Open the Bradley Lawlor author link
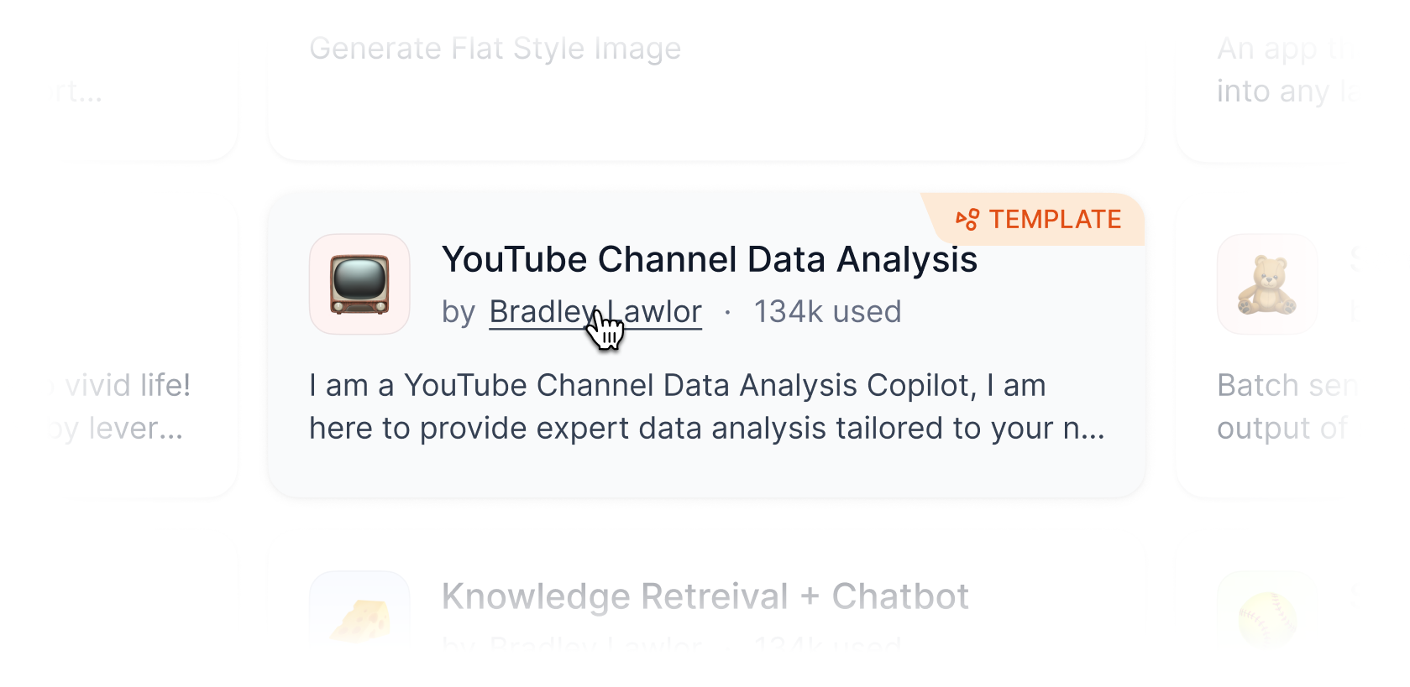The height and width of the screenshot is (687, 1410). [595, 312]
